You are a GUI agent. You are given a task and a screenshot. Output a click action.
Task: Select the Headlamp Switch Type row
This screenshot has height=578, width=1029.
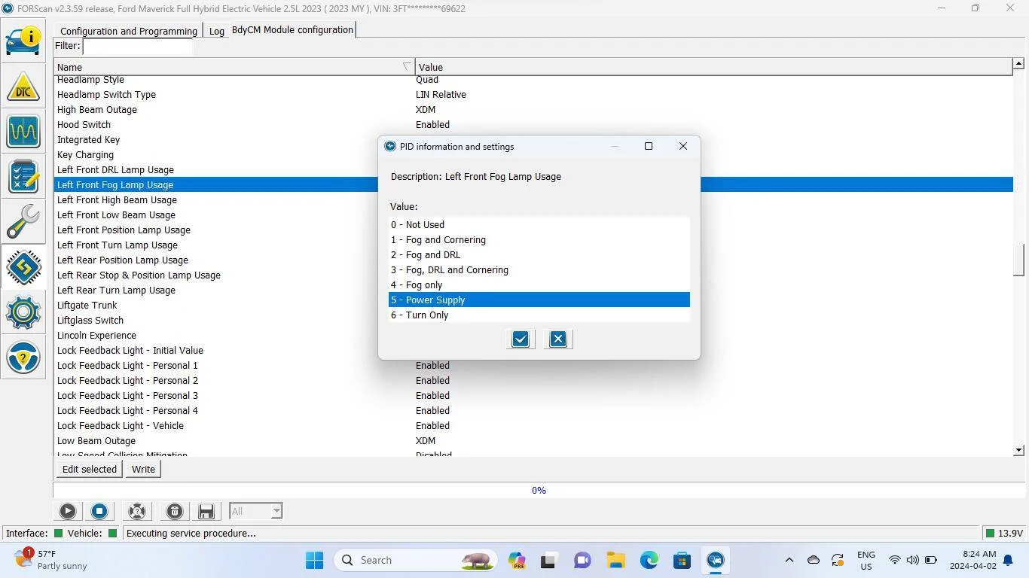[533, 94]
